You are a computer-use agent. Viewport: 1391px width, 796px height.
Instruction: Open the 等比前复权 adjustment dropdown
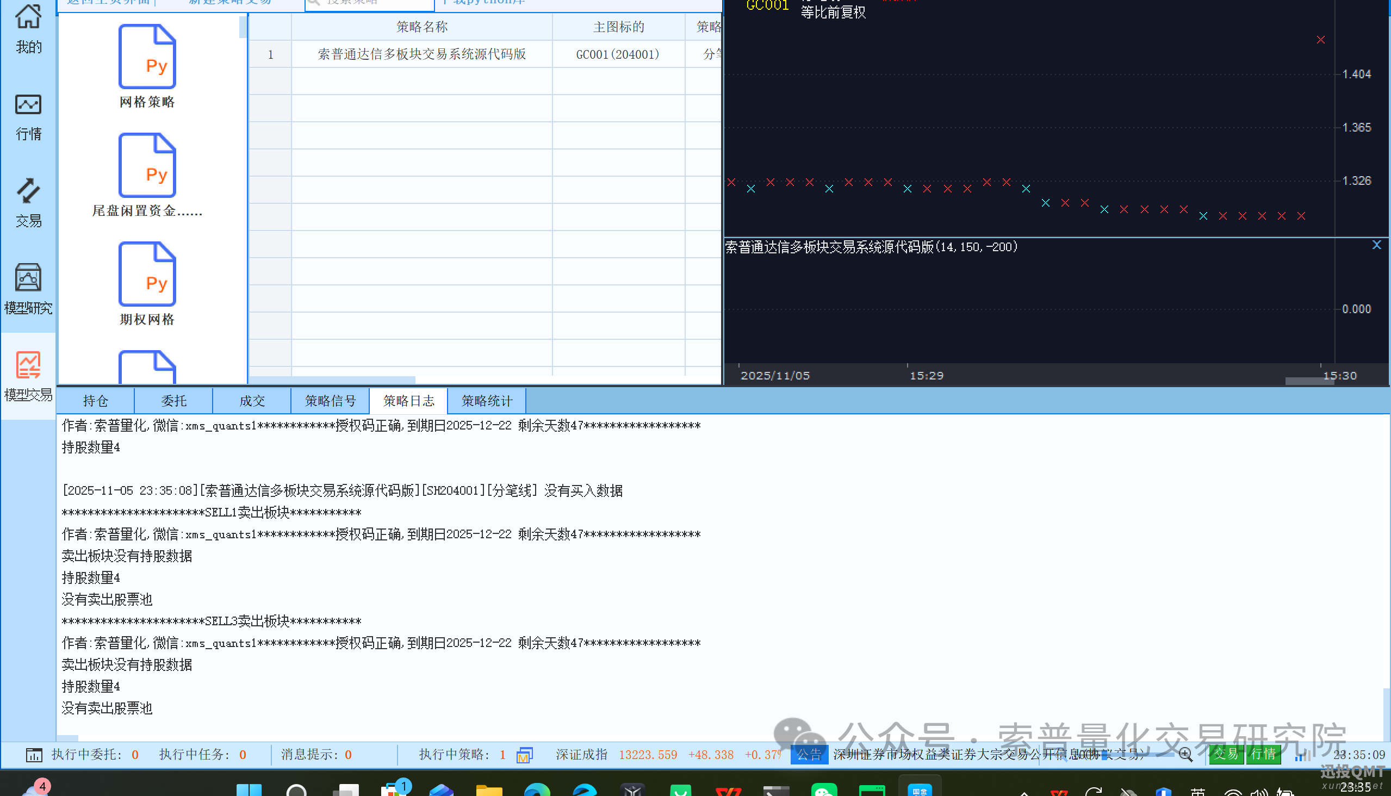coord(833,13)
